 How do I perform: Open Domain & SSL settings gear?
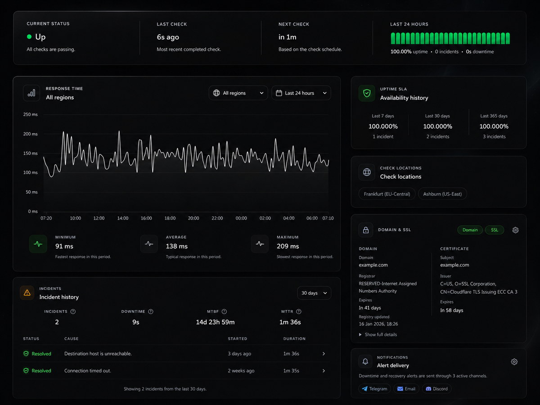coord(515,230)
